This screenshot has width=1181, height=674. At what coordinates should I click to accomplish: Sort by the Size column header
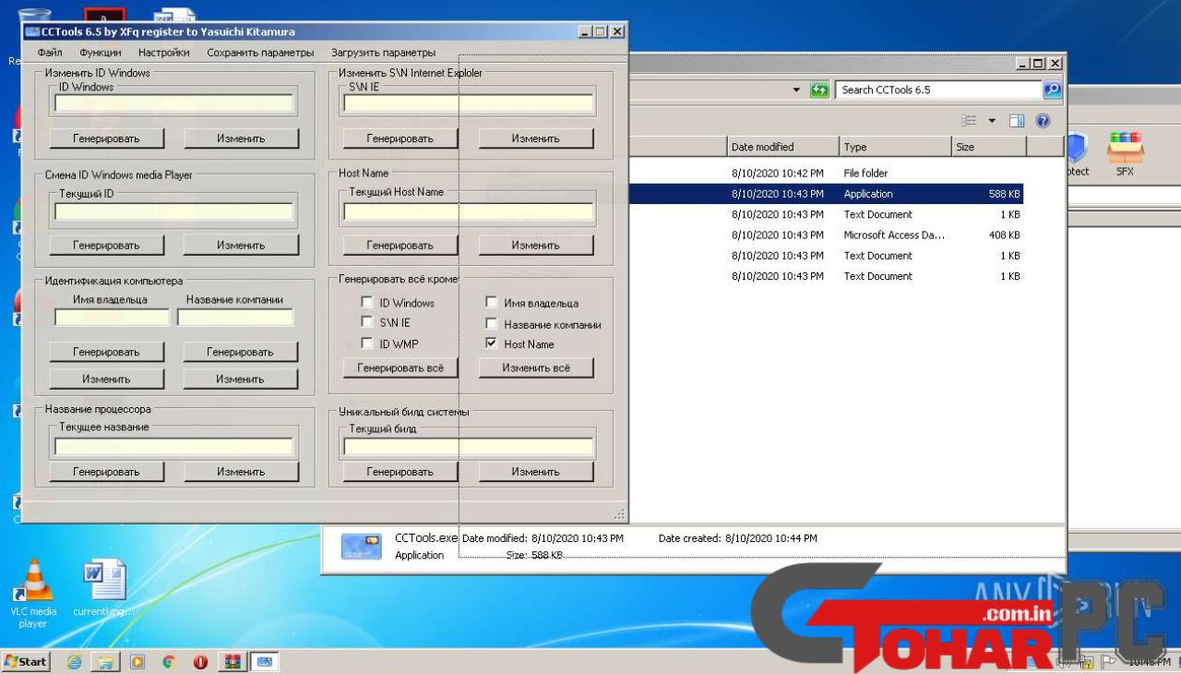click(x=987, y=147)
